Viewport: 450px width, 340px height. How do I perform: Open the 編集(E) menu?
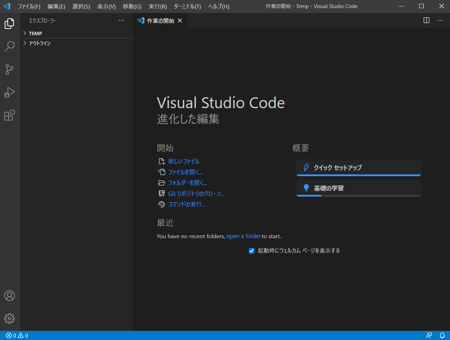[56, 6]
